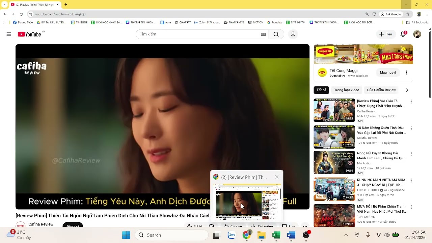Show hidden system tray icons
The width and height of the screenshot is (432, 243).
click(x=346, y=235)
